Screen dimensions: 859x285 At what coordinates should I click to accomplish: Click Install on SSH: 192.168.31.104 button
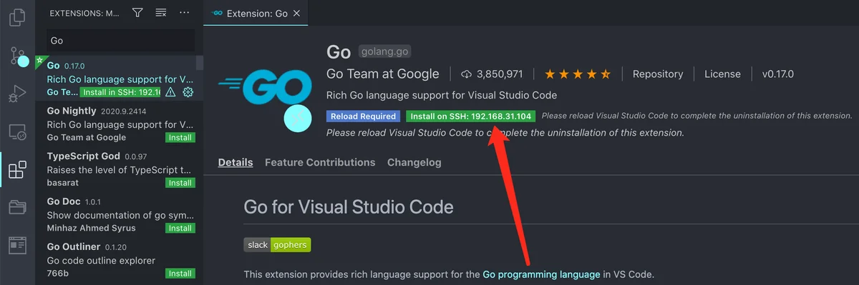click(470, 116)
